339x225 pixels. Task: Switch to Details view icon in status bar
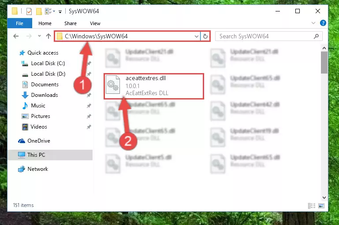click(312, 206)
